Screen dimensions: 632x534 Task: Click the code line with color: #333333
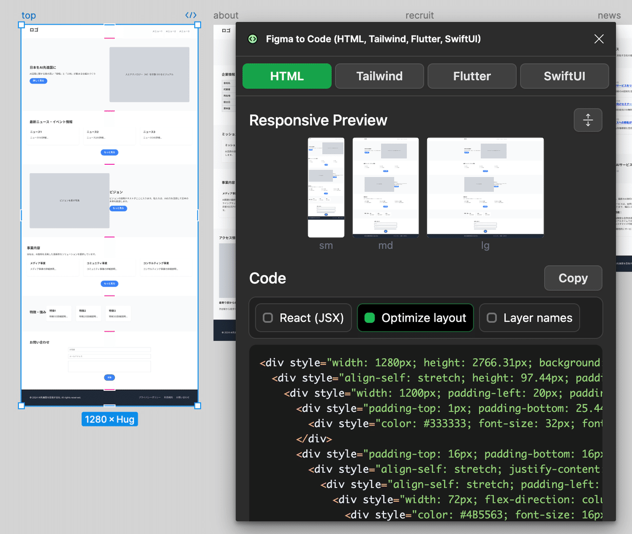coord(455,423)
